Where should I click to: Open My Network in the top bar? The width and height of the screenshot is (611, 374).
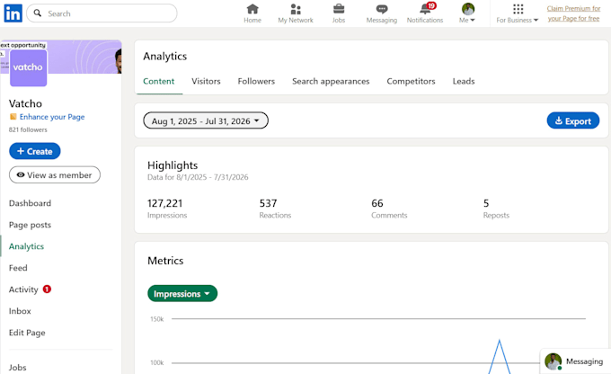pyautogui.click(x=296, y=13)
